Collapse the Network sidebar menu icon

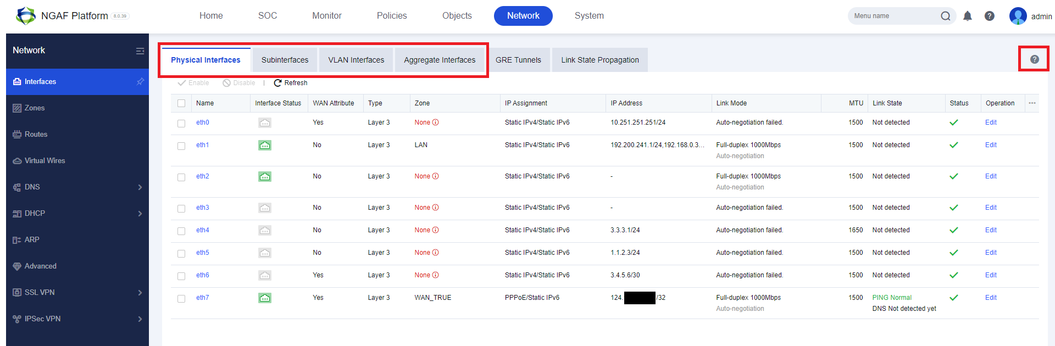140,51
